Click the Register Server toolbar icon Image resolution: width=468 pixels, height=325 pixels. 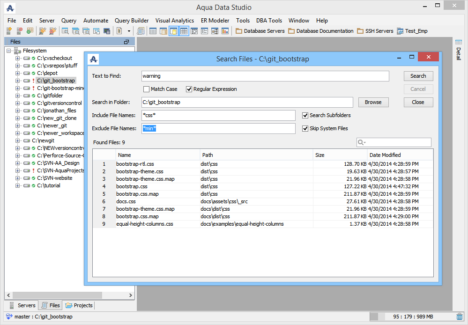pyautogui.click(x=9, y=31)
